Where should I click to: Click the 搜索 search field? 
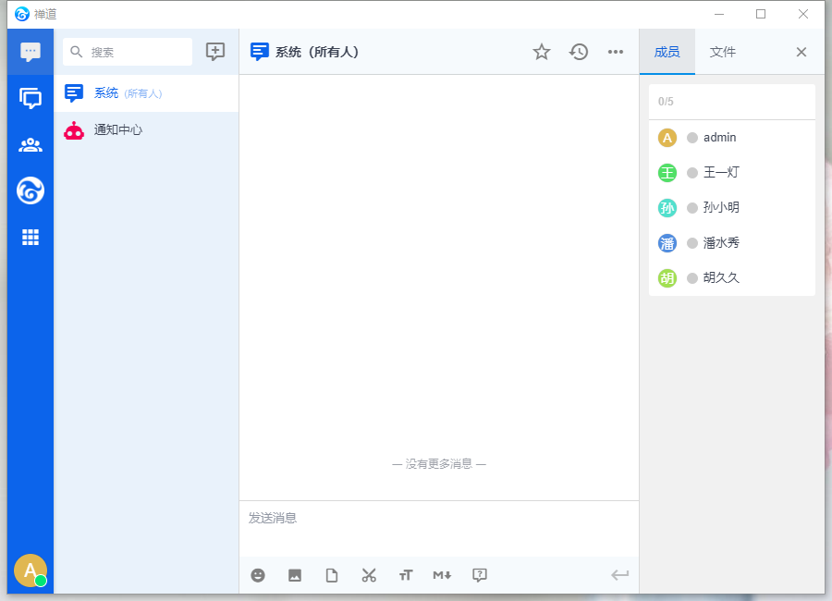coord(139,53)
